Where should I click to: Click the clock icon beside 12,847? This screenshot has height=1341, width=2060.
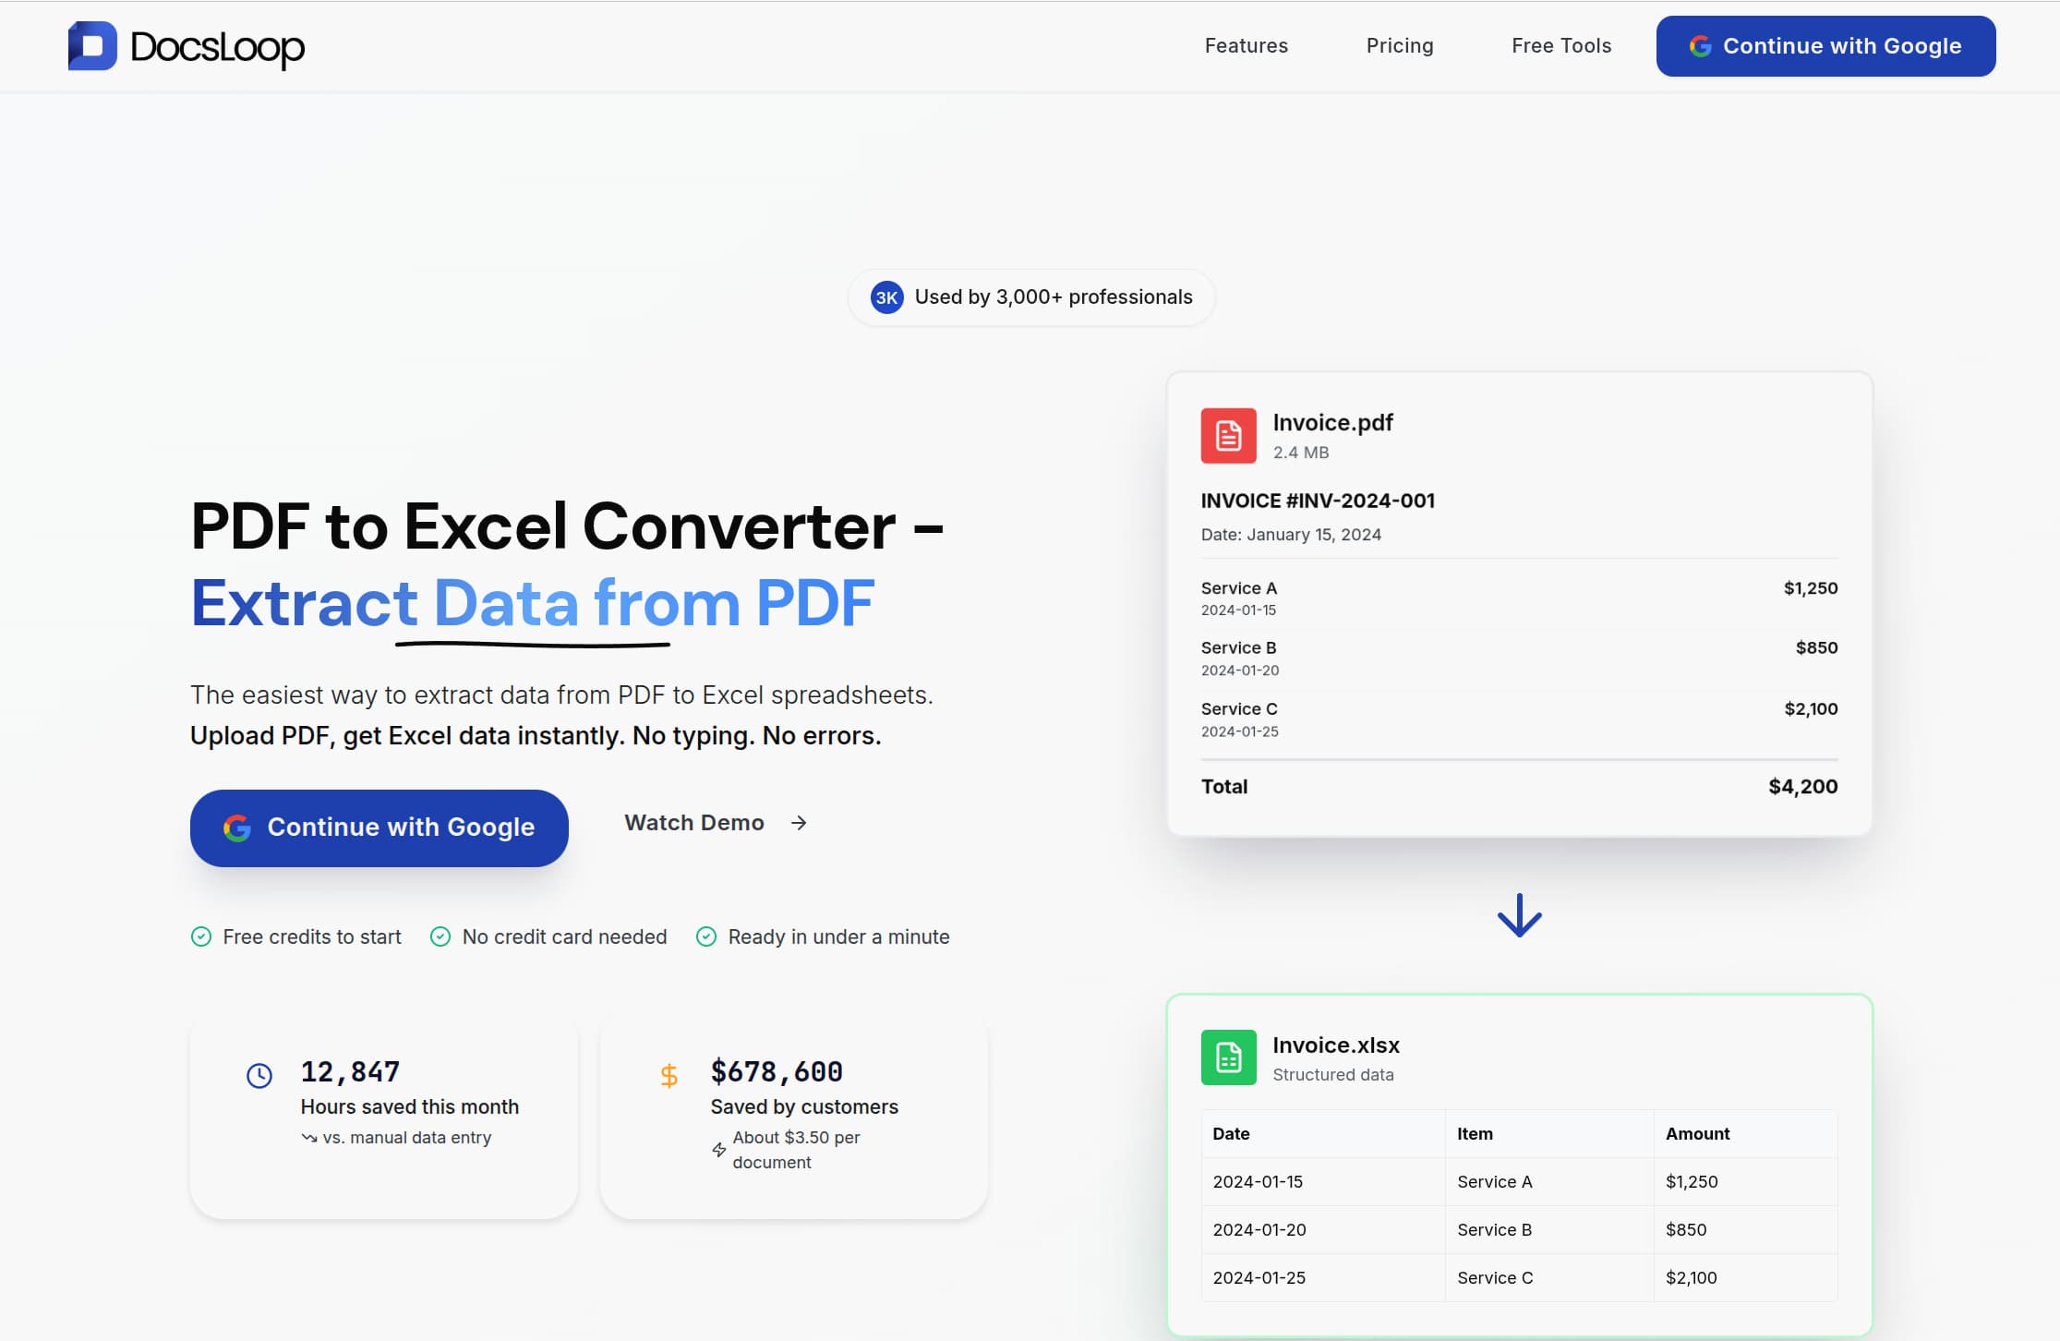click(x=259, y=1075)
